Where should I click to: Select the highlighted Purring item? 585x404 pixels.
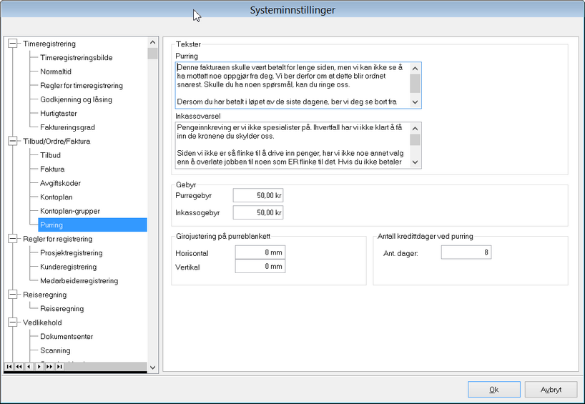point(92,225)
